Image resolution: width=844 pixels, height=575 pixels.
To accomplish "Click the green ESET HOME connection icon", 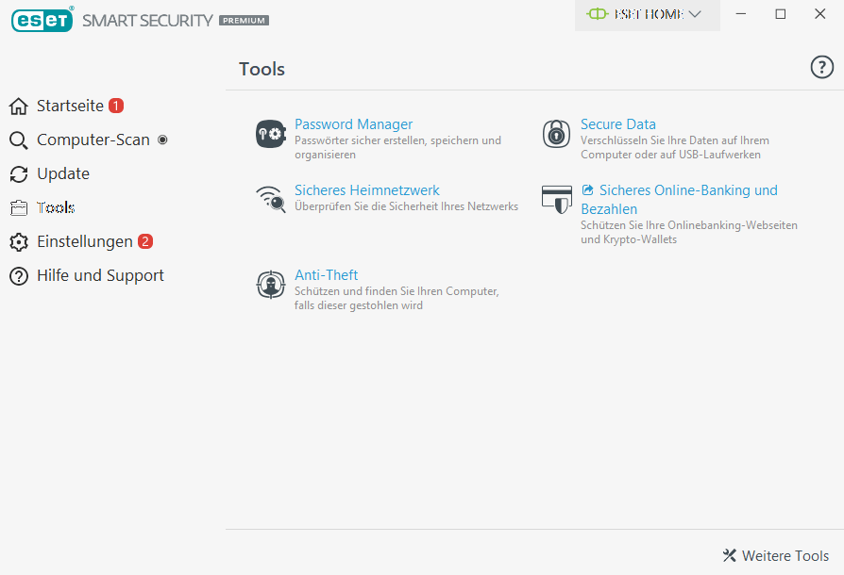I will coord(598,14).
